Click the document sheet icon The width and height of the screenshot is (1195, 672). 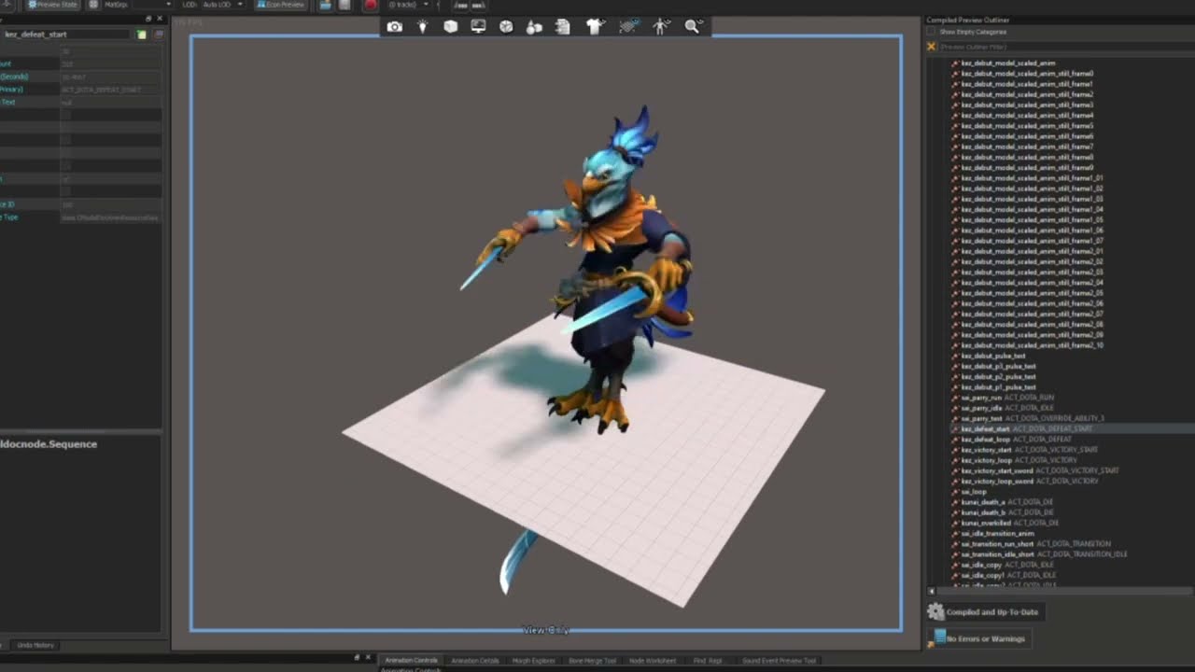coord(563,27)
